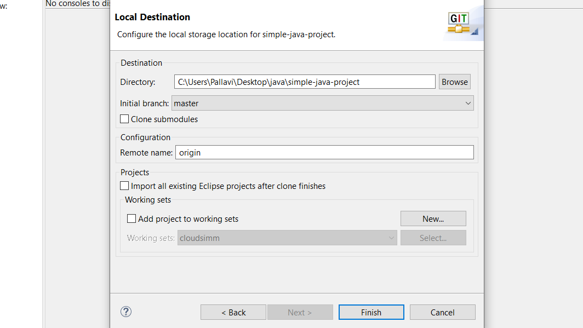The width and height of the screenshot is (583, 328).
Task: Click the 'Initial branch:' label
Action: (x=145, y=103)
